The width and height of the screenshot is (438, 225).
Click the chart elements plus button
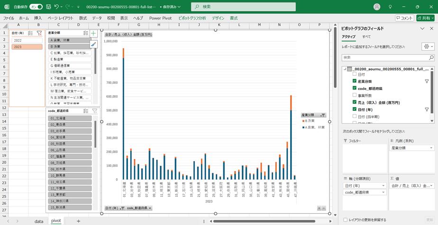coord(93,34)
